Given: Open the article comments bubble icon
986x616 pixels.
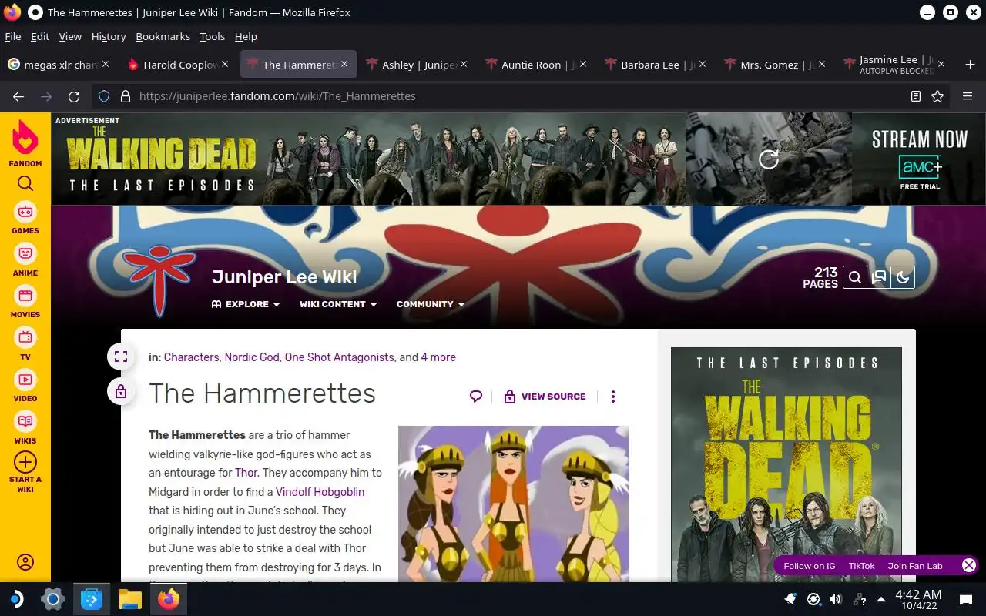Looking at the screenshot, I should click(x=476, y=397).
